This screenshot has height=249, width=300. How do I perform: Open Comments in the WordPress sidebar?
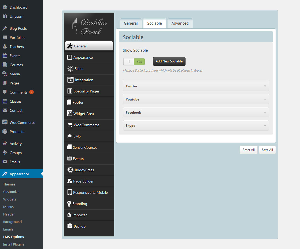(18, 92)
